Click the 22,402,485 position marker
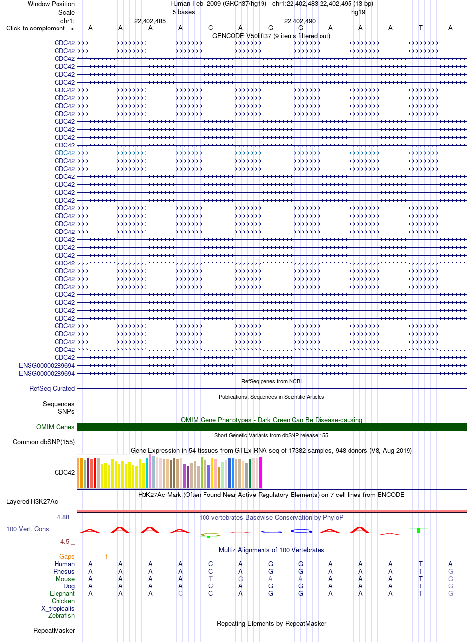 point(150,21)
